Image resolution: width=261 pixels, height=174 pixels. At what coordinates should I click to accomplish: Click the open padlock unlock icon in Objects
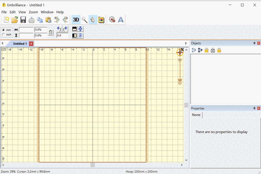pos(219,50)
